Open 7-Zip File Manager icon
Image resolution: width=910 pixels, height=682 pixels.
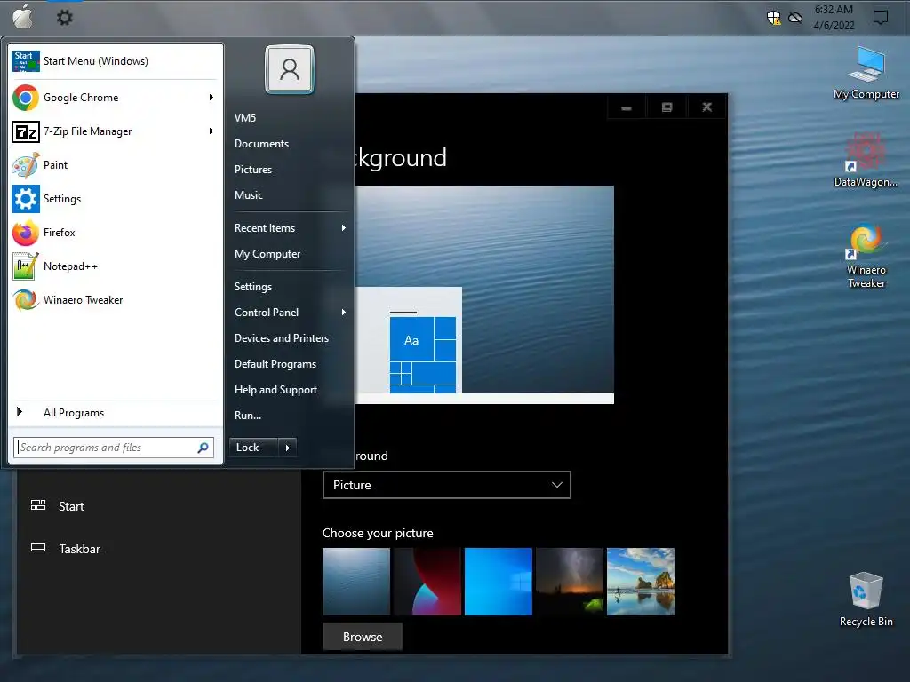(x=26, y=131)
